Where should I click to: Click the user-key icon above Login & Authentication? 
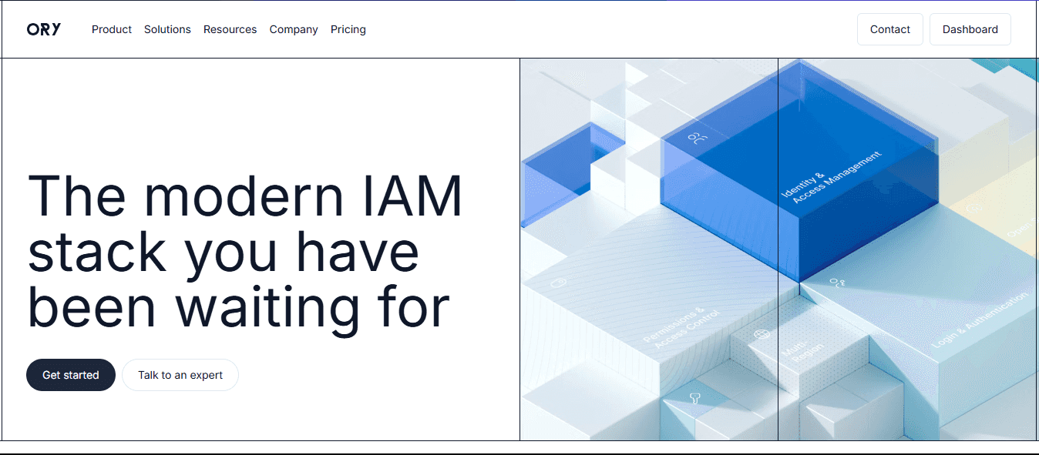tap(837, 283)
